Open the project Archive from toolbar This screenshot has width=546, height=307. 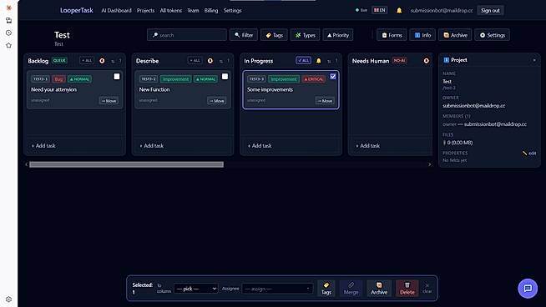[455, 35]
